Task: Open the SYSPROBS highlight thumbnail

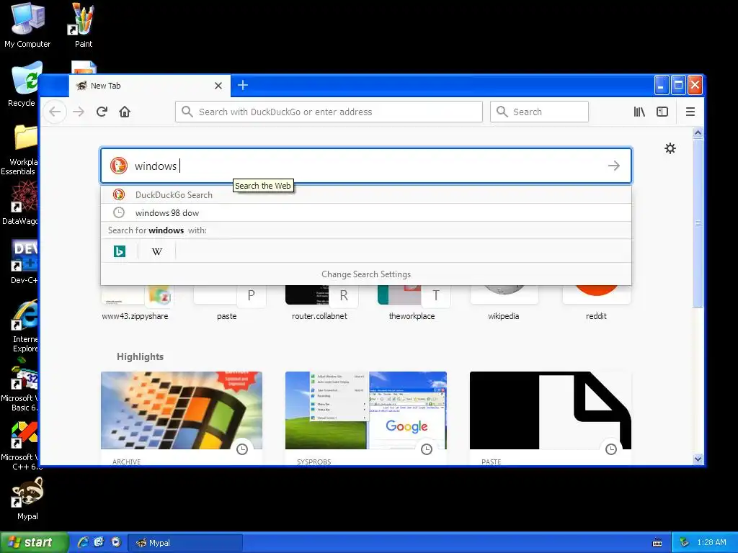Action: pos(366,410)
